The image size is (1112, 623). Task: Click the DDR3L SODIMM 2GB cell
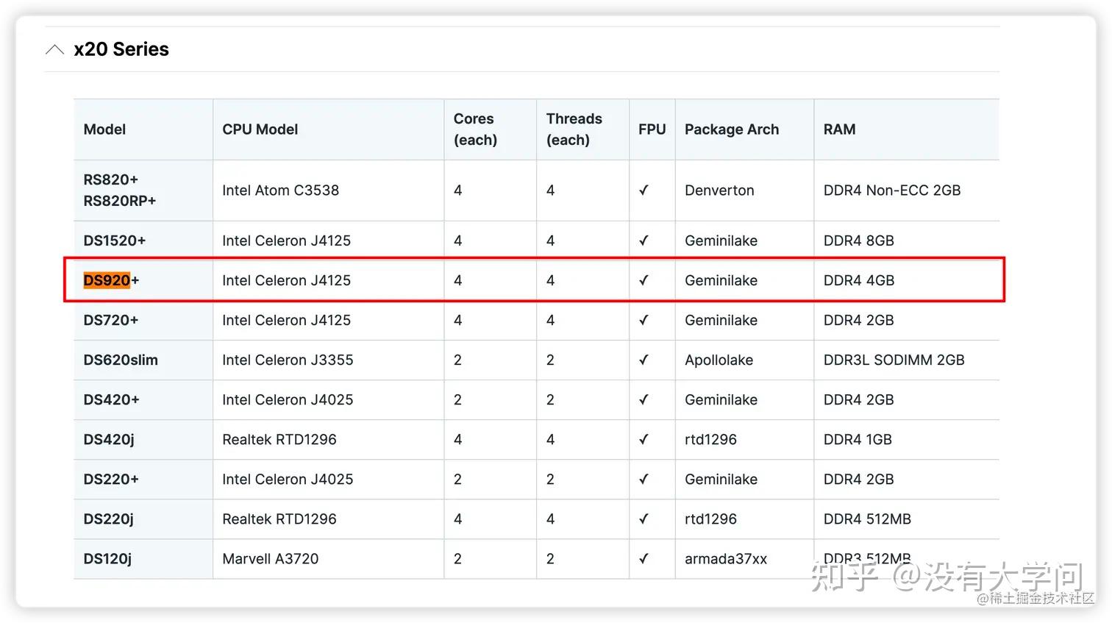[x=894, y=360]
